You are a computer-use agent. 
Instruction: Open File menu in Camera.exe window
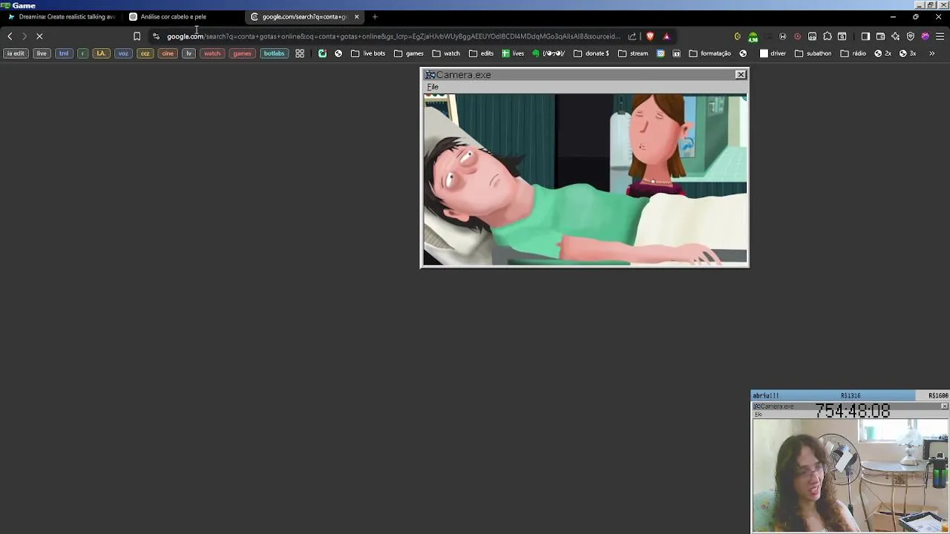(x=433, y=87)
